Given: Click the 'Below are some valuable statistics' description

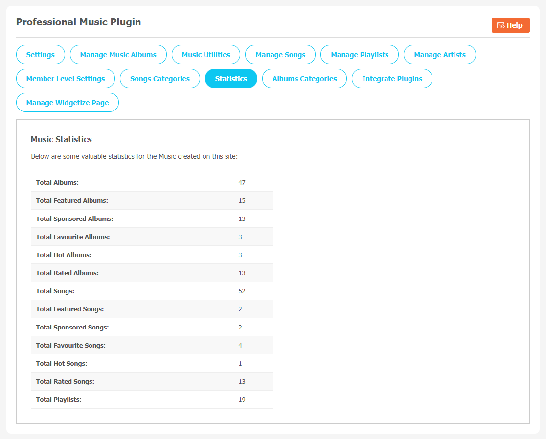Looking at the screenshot, I should pyautogui.click(x=135, y=156).
